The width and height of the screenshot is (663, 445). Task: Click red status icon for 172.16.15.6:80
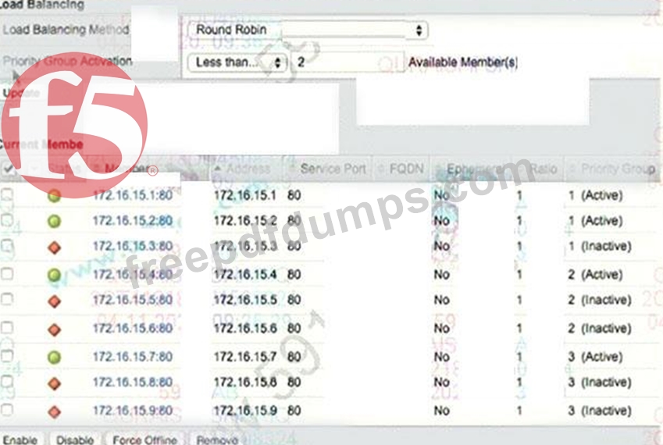point(54,329)
